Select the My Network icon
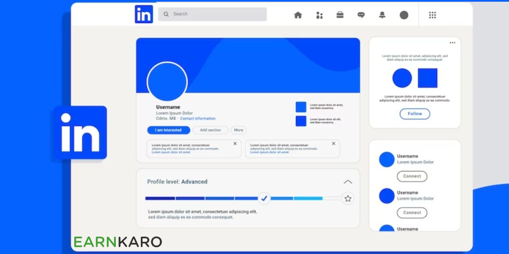The height and width of the screenshot is (254, 509). 319,14
